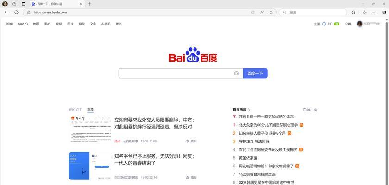389x185 pixels.
Task: Open the 地图 link
Action: click(x=36, y=24)
